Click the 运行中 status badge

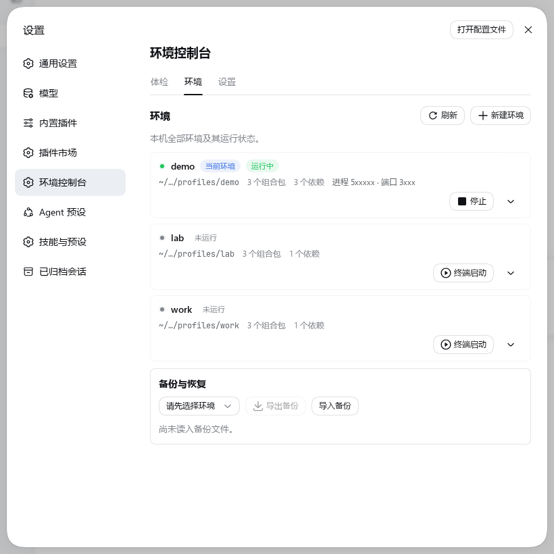click(262, 166)
